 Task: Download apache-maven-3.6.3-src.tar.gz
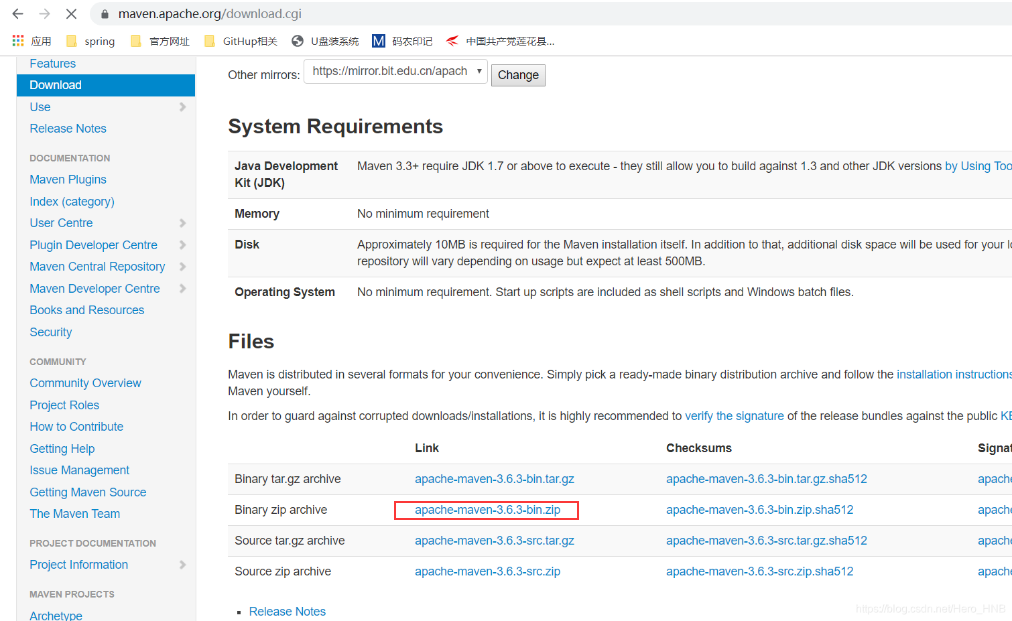coord(494,541)
